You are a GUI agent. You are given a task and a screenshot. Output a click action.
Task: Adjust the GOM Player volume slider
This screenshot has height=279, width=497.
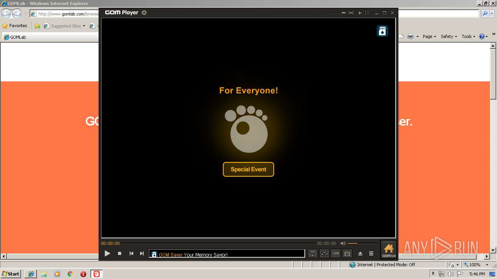click(x=363, y=243)
